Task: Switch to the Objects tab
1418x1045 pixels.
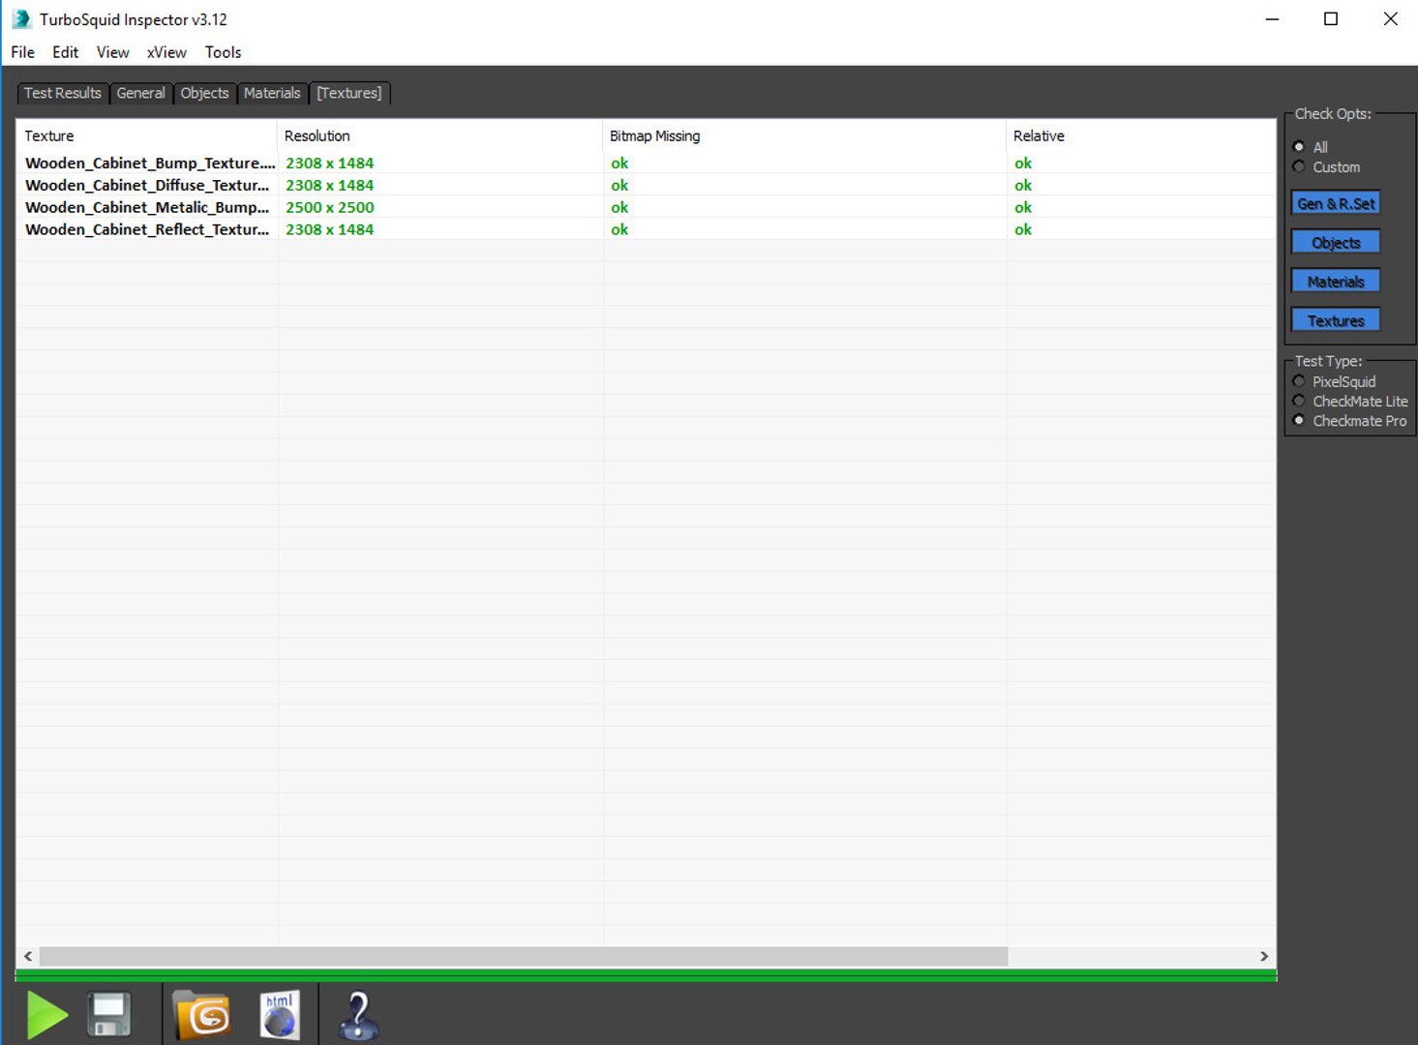Action: pos(204,93)
